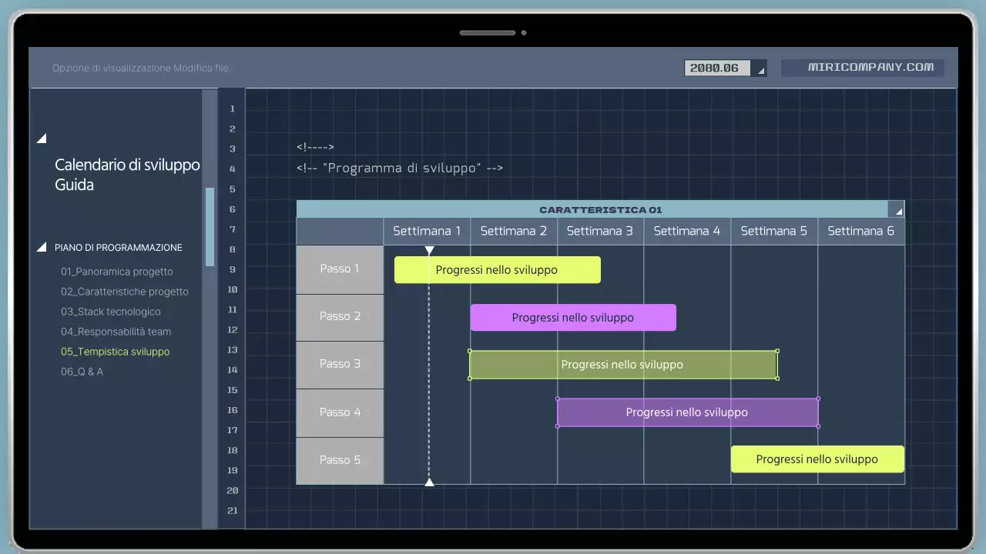Open 01_Panoramica progetto
Screen dimensions: 986x554
coord(117,272)
